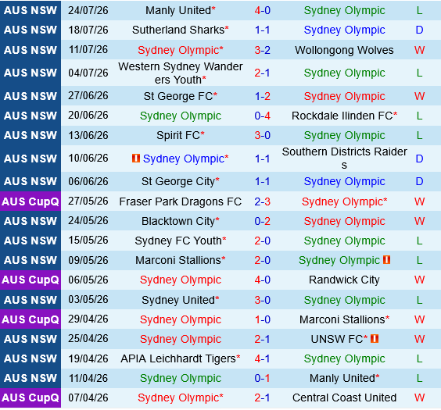441x410 pixels.
Task: Click the 2-3 score against Fraser Park Dragons
Action: [263, 201]
